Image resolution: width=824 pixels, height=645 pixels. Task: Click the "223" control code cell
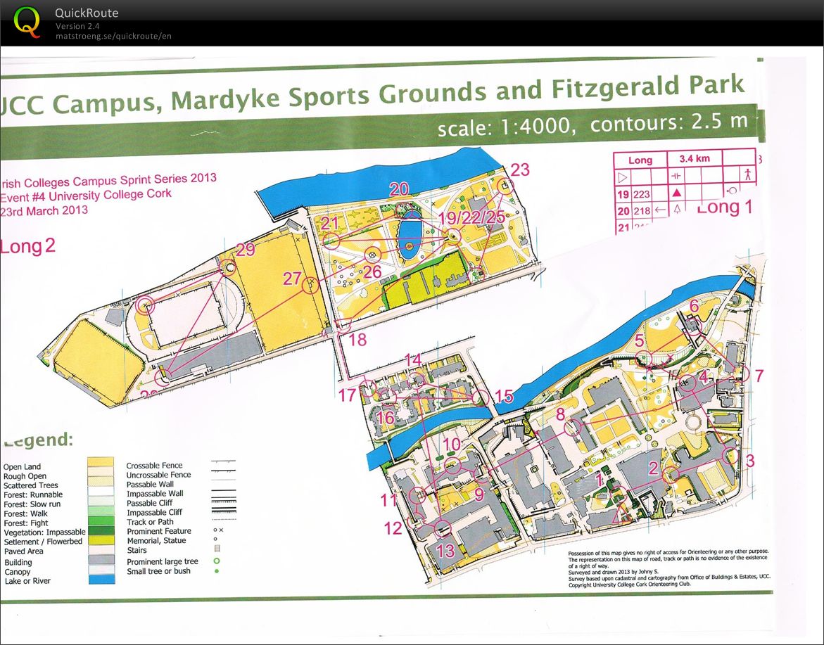[641, 194]
